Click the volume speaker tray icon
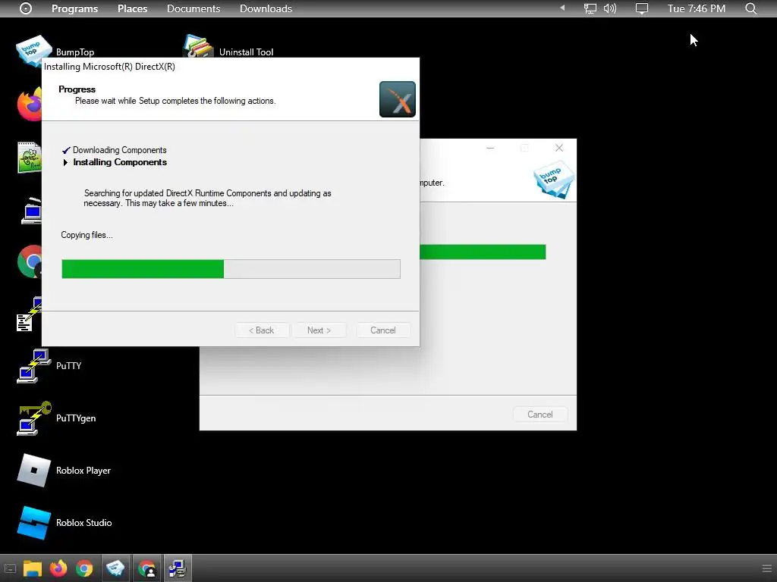Screen dimensions: 777x582 coord(610,8)
